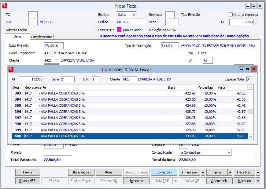Click the Histórico button

(245, 181)
